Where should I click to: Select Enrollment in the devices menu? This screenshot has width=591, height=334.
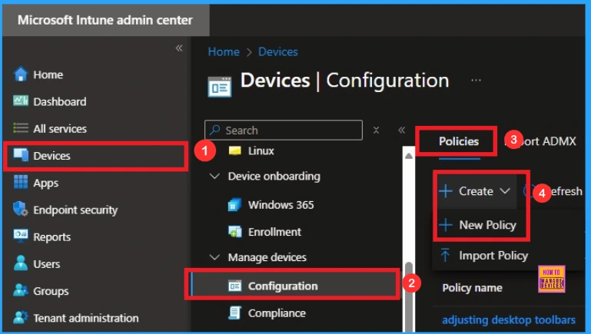[274, 232]
